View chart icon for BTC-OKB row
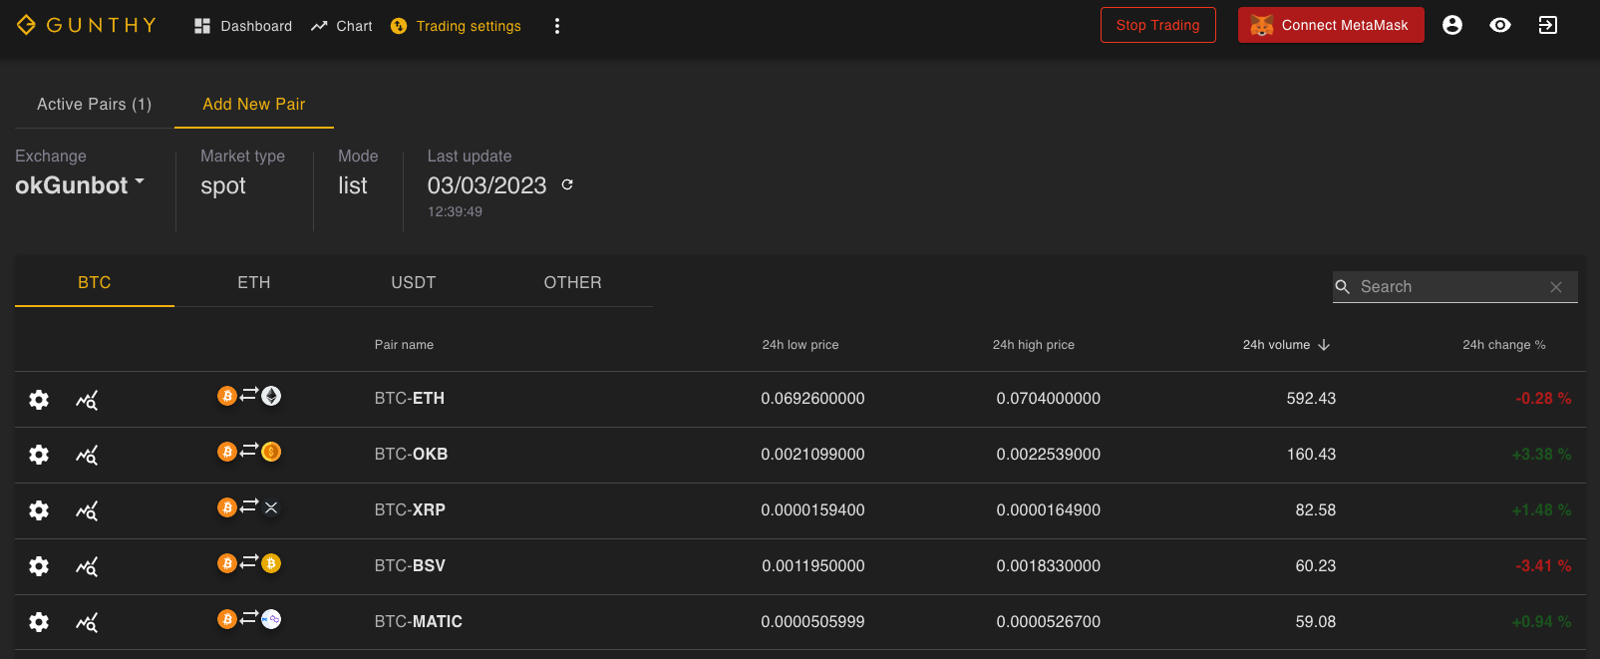This screenshot has height=659, width=1600. [x=87, y=456]
